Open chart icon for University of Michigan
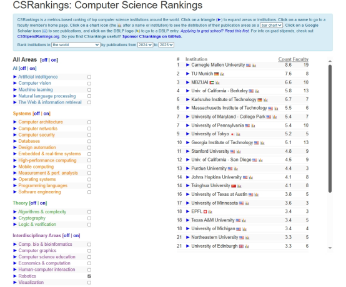Image resolution: width=346 pixels, height=287 pixels. [244, 229]
